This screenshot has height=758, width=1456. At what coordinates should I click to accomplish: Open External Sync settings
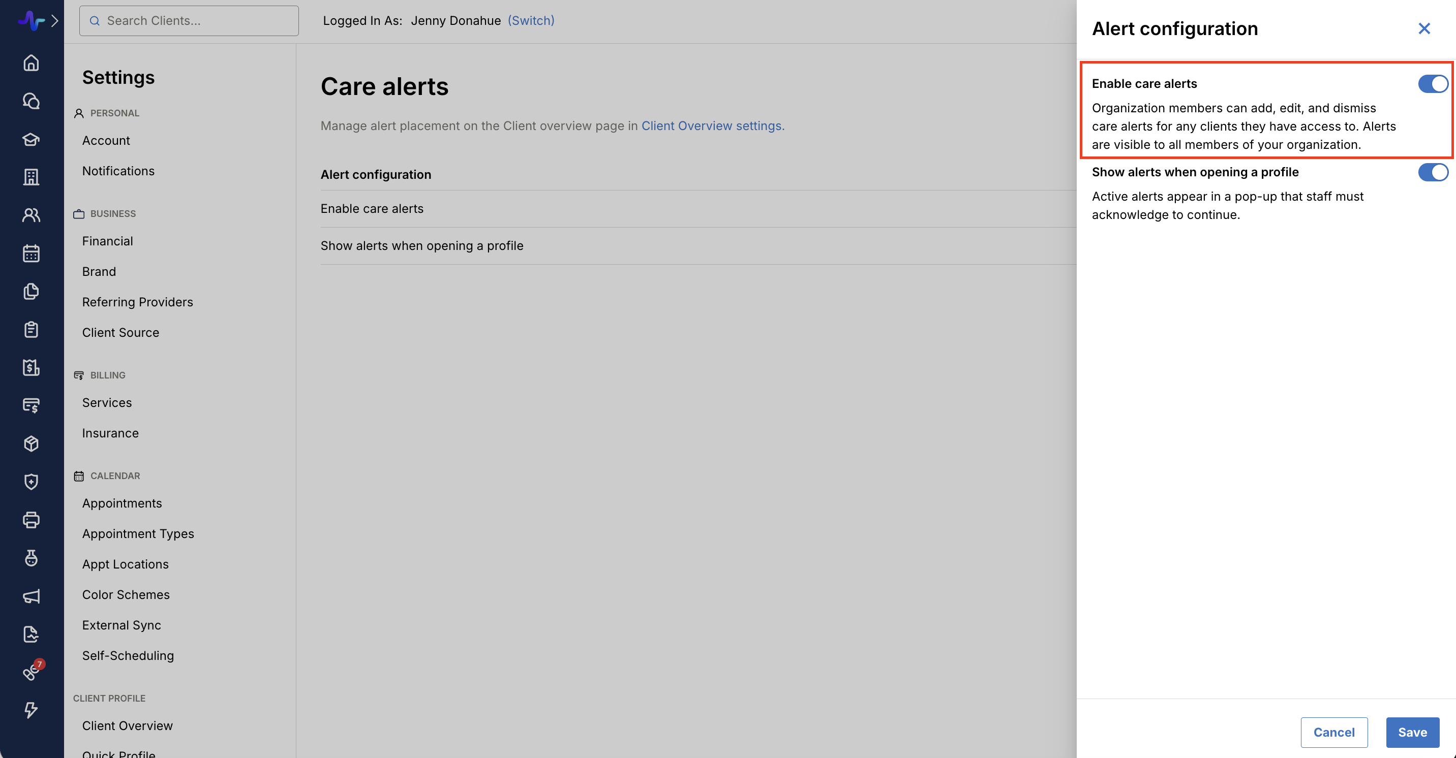(x=122, y=625)
